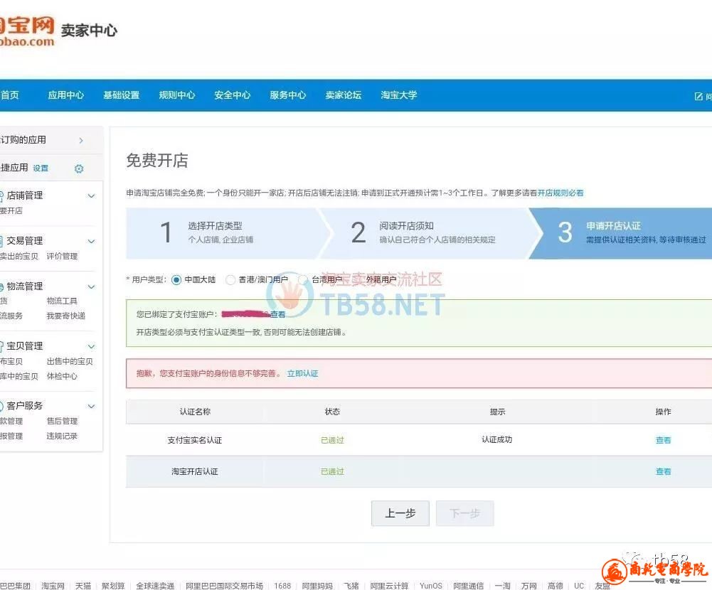This screenshot has height=590, width=712.
Task: Visit 卖家论坛 from the navigation bar
Action: click(x=343, y=95)
